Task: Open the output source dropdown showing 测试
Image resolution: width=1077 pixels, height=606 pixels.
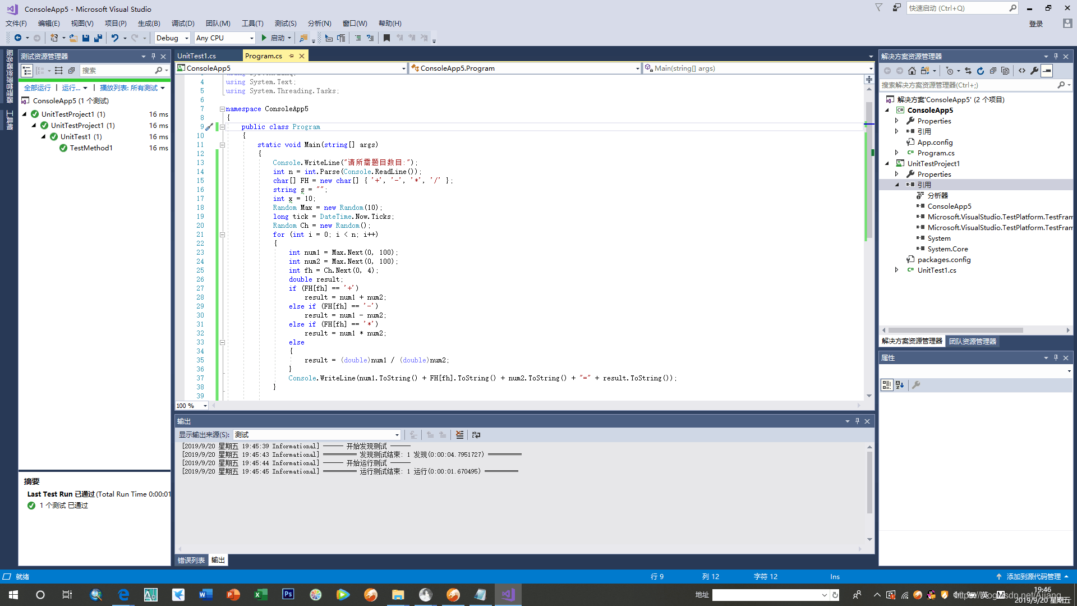Action: tap(397, 435)
